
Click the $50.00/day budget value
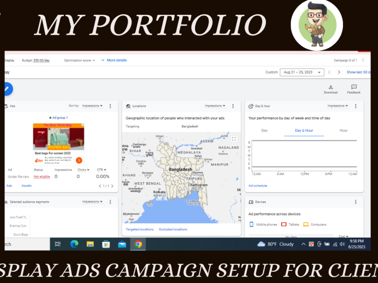42,60
